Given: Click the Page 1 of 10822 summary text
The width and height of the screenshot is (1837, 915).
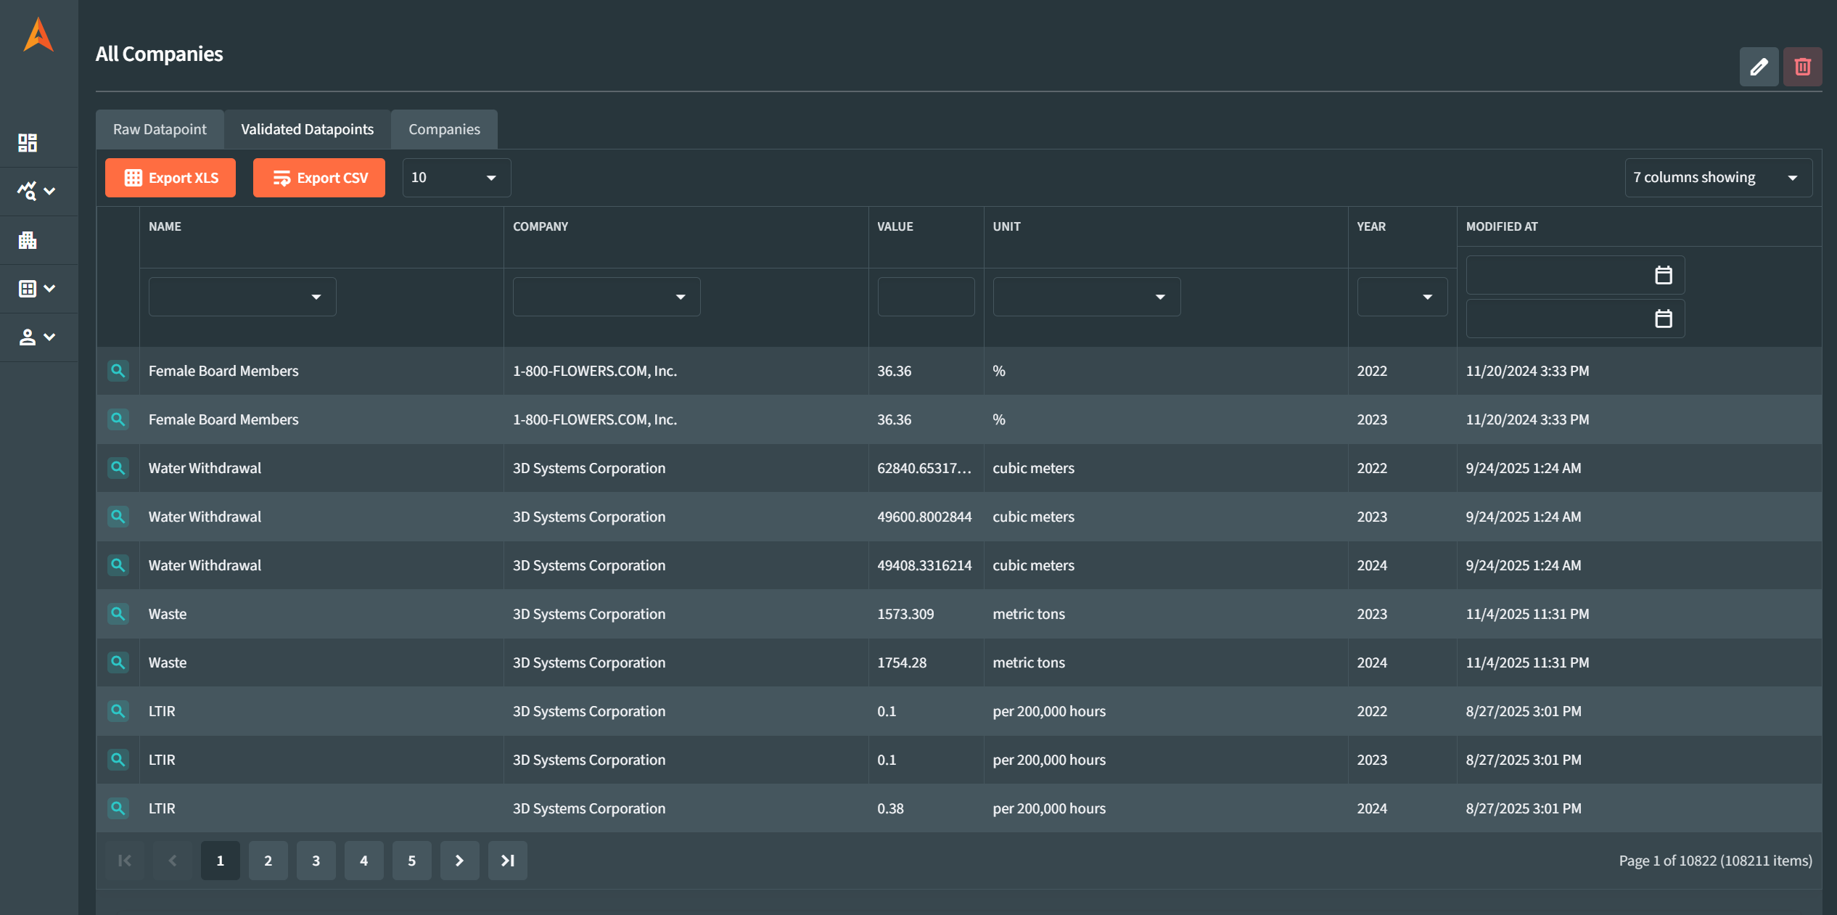Looking at the screenshot, I should [1715, 861].
